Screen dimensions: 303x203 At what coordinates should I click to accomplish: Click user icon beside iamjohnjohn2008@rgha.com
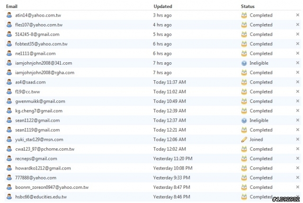click(9, 72)
